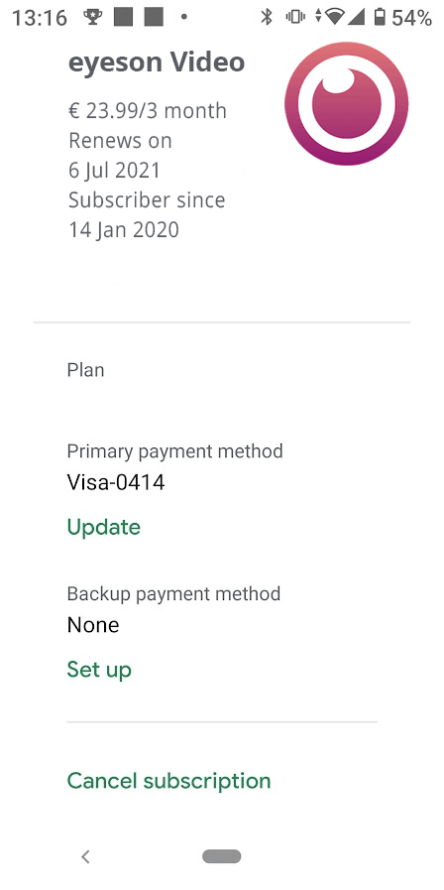Tap the Android back arrow

point(85,856)
